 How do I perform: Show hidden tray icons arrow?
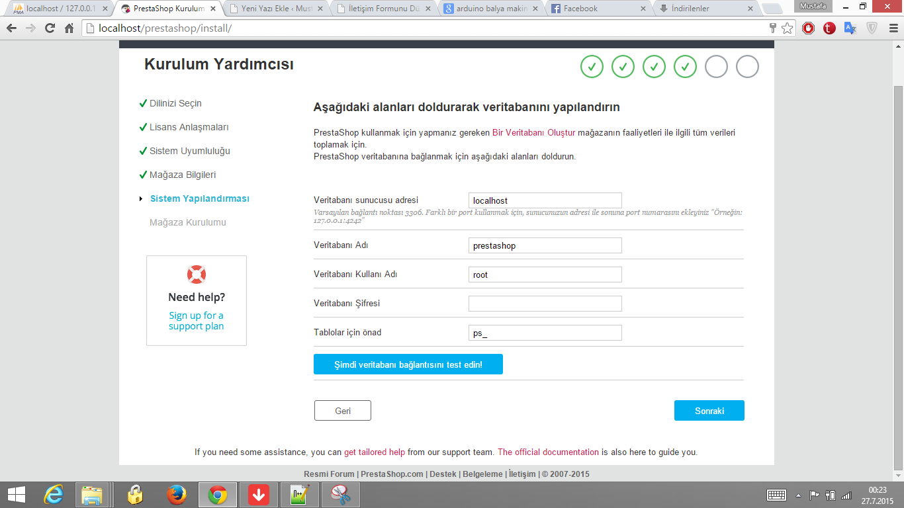point(799,495)
